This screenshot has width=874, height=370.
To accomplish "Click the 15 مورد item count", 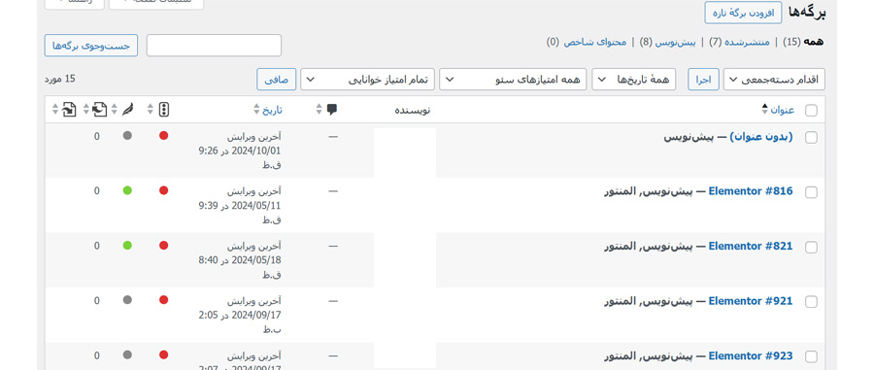I will pos(59,79).
